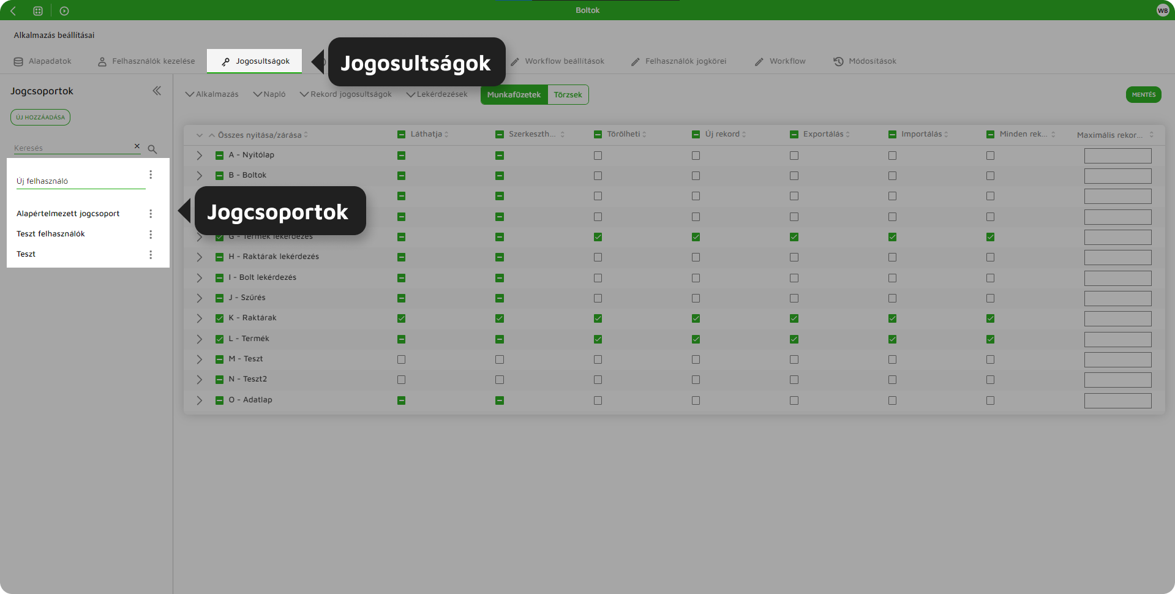Toggle row checkbox for O - Adatlap
The image size is (1175, 594).
pos(219,400)
